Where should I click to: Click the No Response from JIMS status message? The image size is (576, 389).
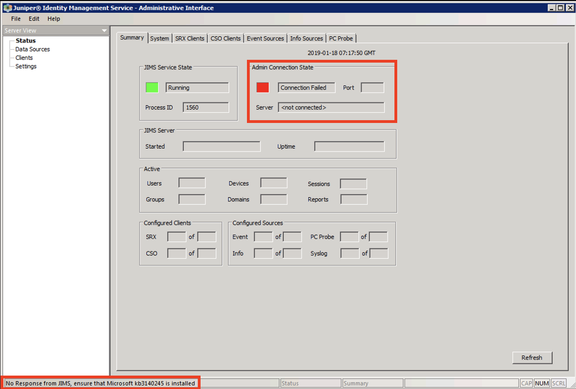[x=101, y=383]
